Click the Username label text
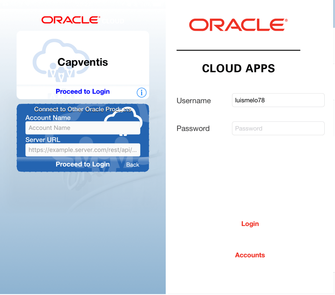The image size is (335, 295). click(193, 100)
